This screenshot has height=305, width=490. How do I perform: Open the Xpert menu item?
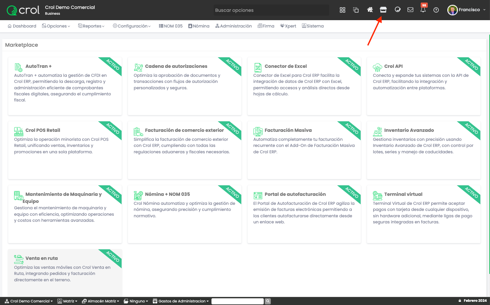[x=288, y=26]
